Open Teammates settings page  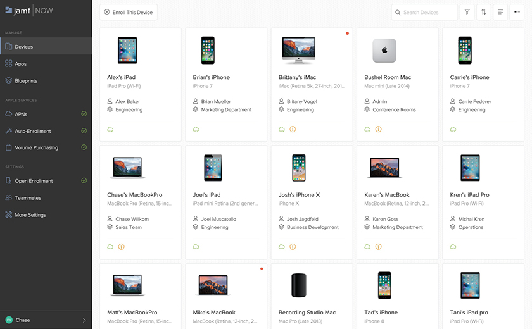pos(28,198)
